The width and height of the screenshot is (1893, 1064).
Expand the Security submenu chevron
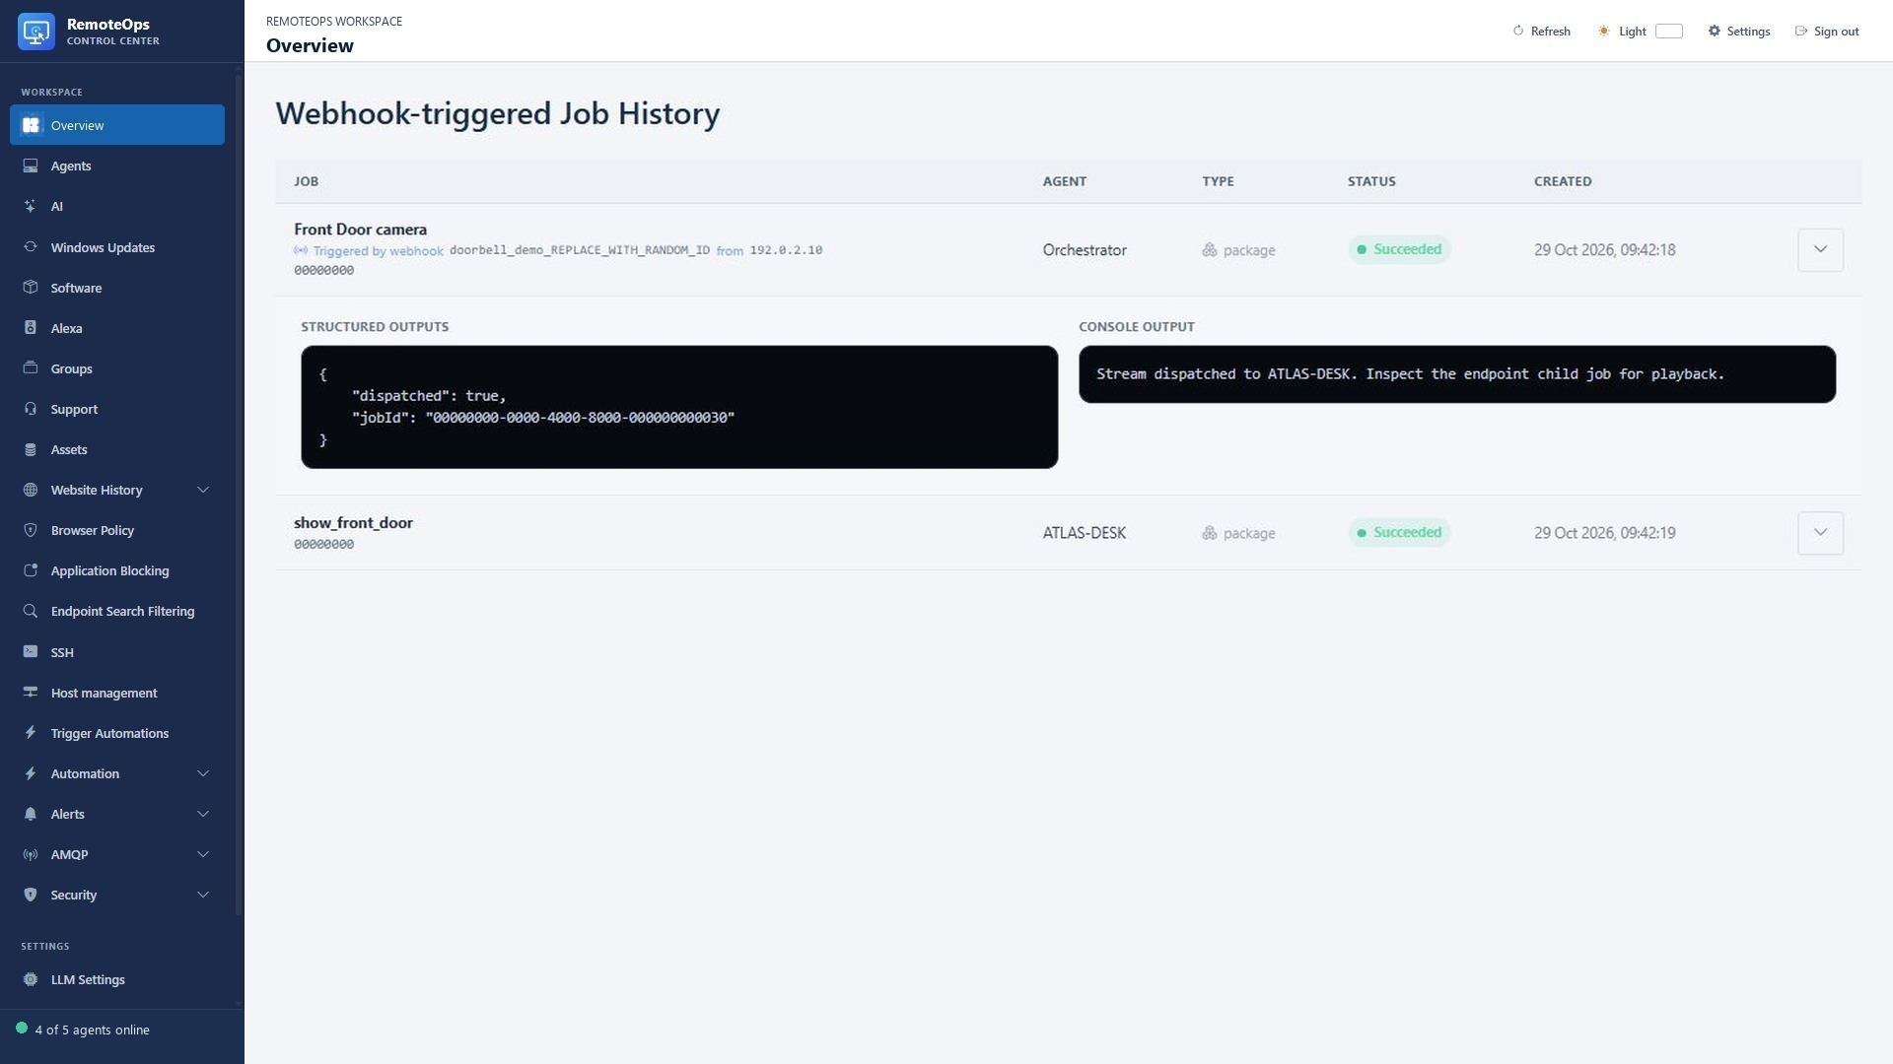[203, 895]
